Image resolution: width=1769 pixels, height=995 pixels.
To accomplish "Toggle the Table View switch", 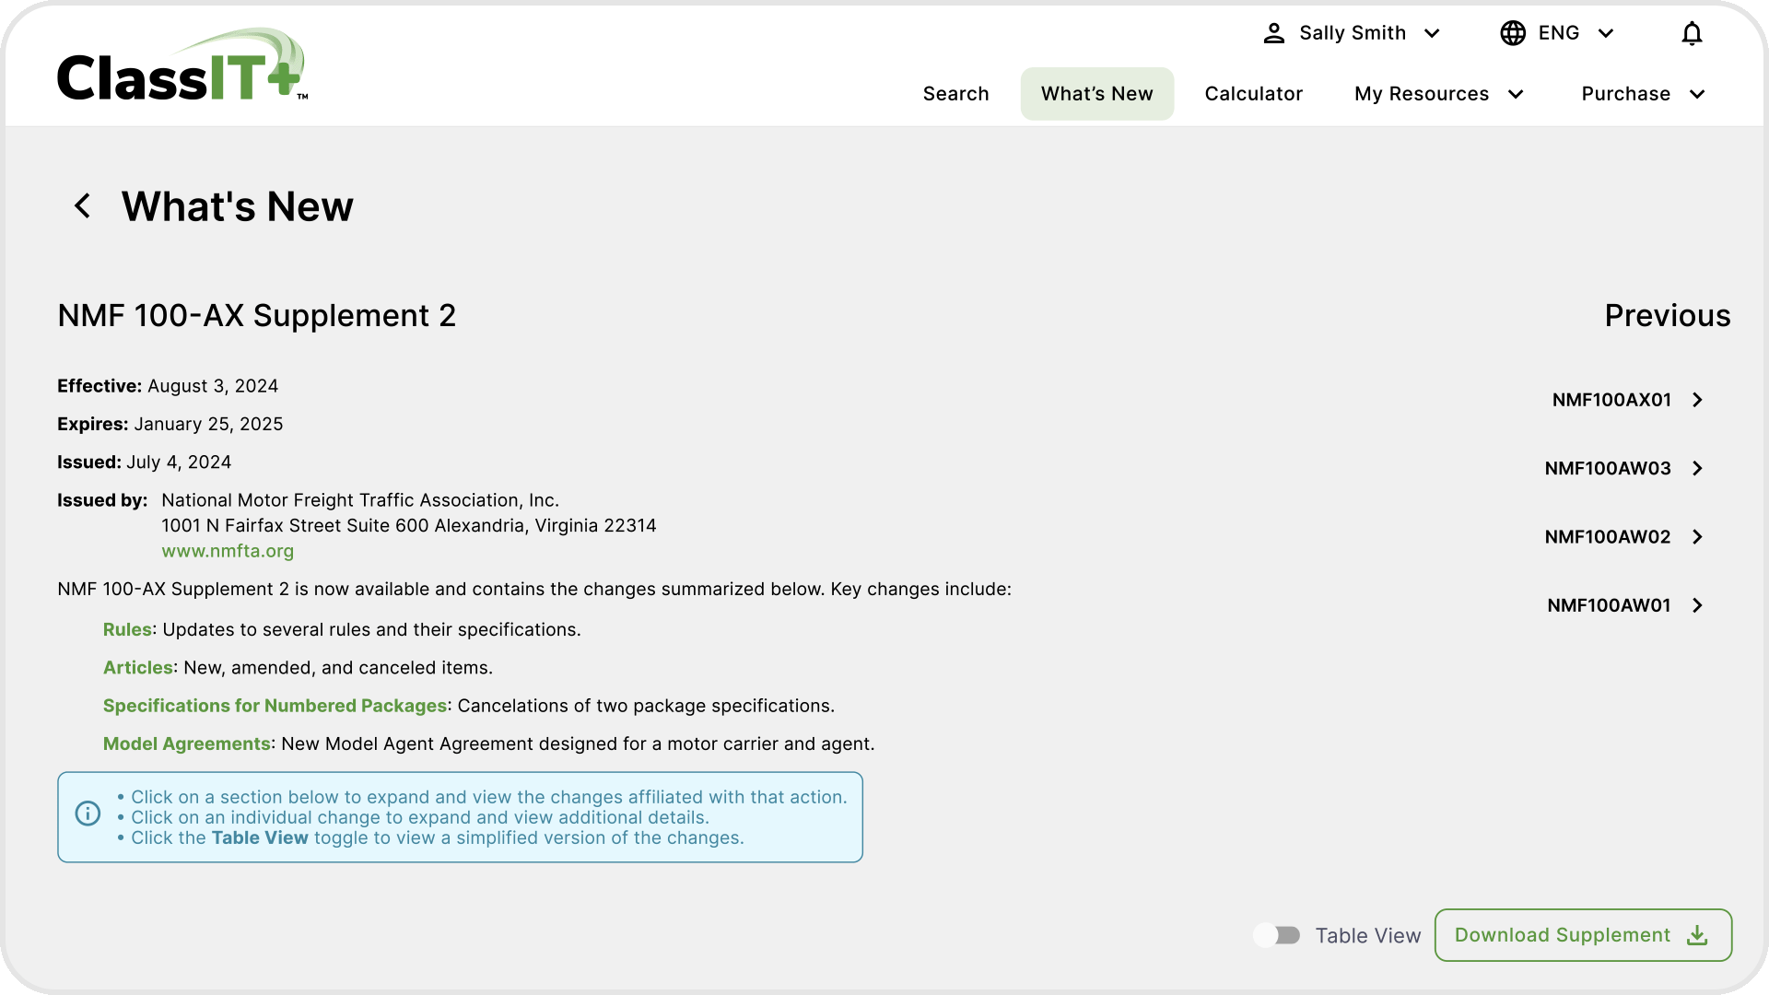I will coord(1277,935).
